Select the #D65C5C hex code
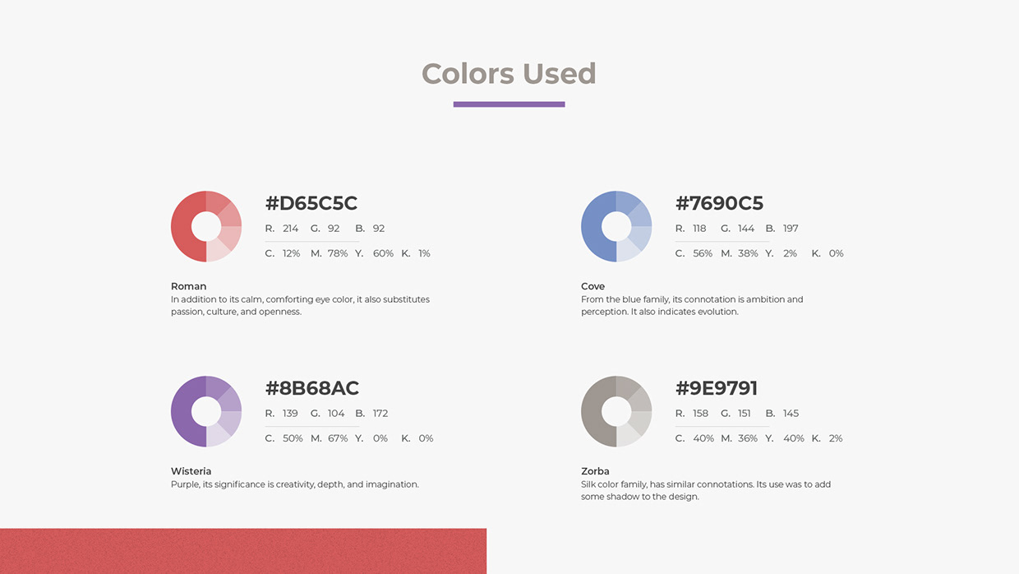 (311, 203)
